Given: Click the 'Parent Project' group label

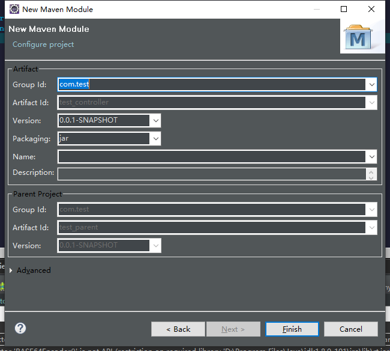Looking at the screenshot, I should 38,194.
